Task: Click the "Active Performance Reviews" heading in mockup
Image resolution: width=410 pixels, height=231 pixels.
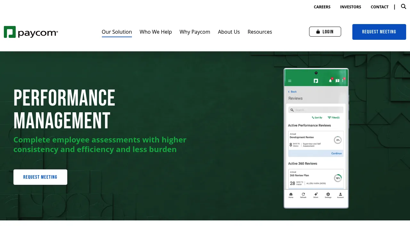Action: pos(309,125)
